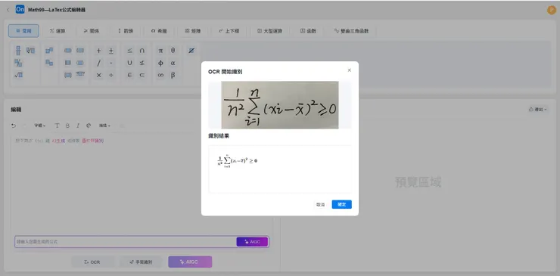
Task: Toggle bold B in the editor toolbar
Action: tap(67, 126)
